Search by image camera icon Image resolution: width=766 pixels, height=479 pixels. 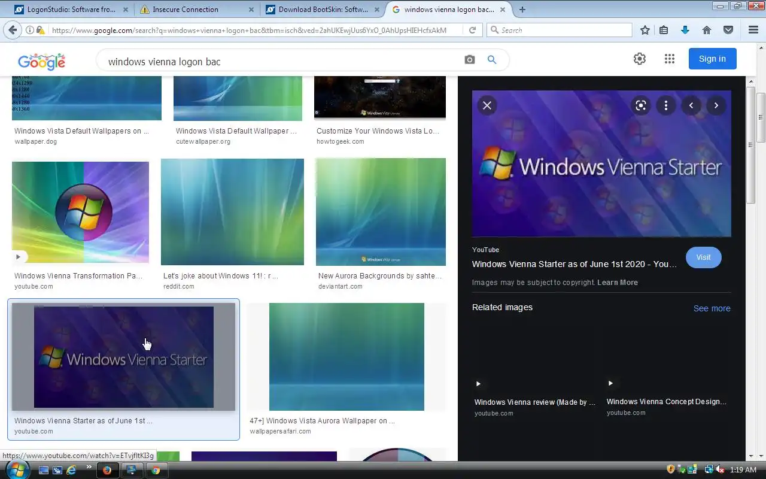[x=470, y=60]
